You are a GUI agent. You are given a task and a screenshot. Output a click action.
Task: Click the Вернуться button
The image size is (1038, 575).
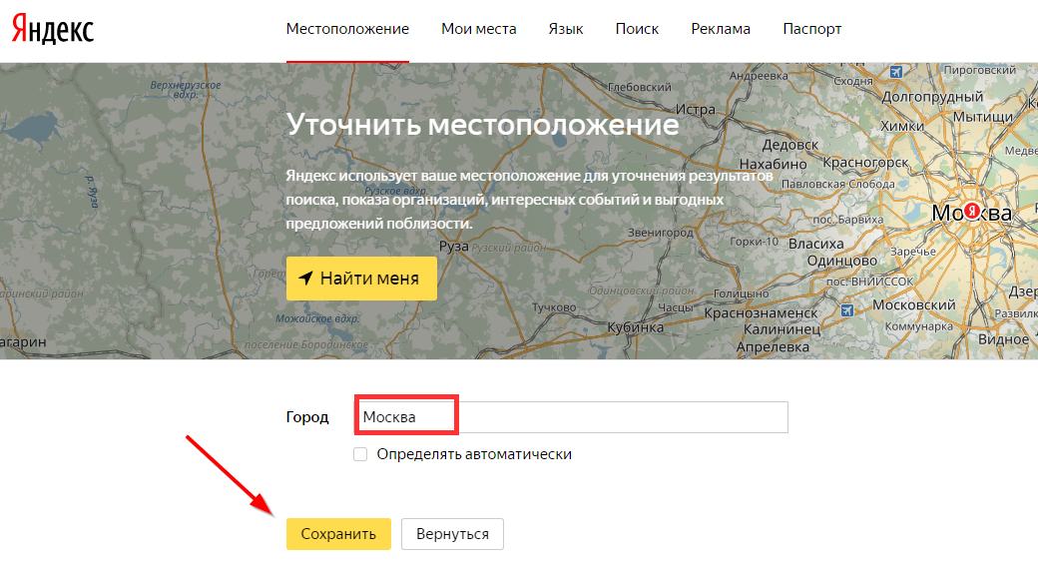(453, 534)
